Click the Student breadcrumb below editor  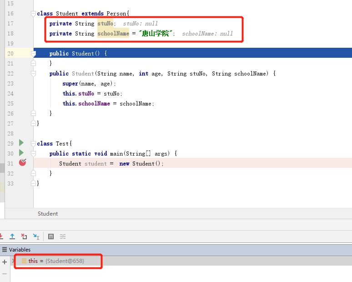[x=48, y=213]
